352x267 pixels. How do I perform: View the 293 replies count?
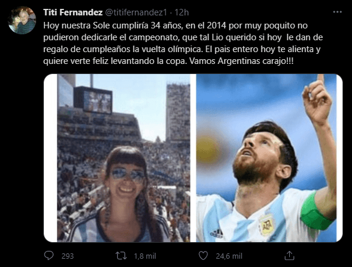(x=68, y=256)
